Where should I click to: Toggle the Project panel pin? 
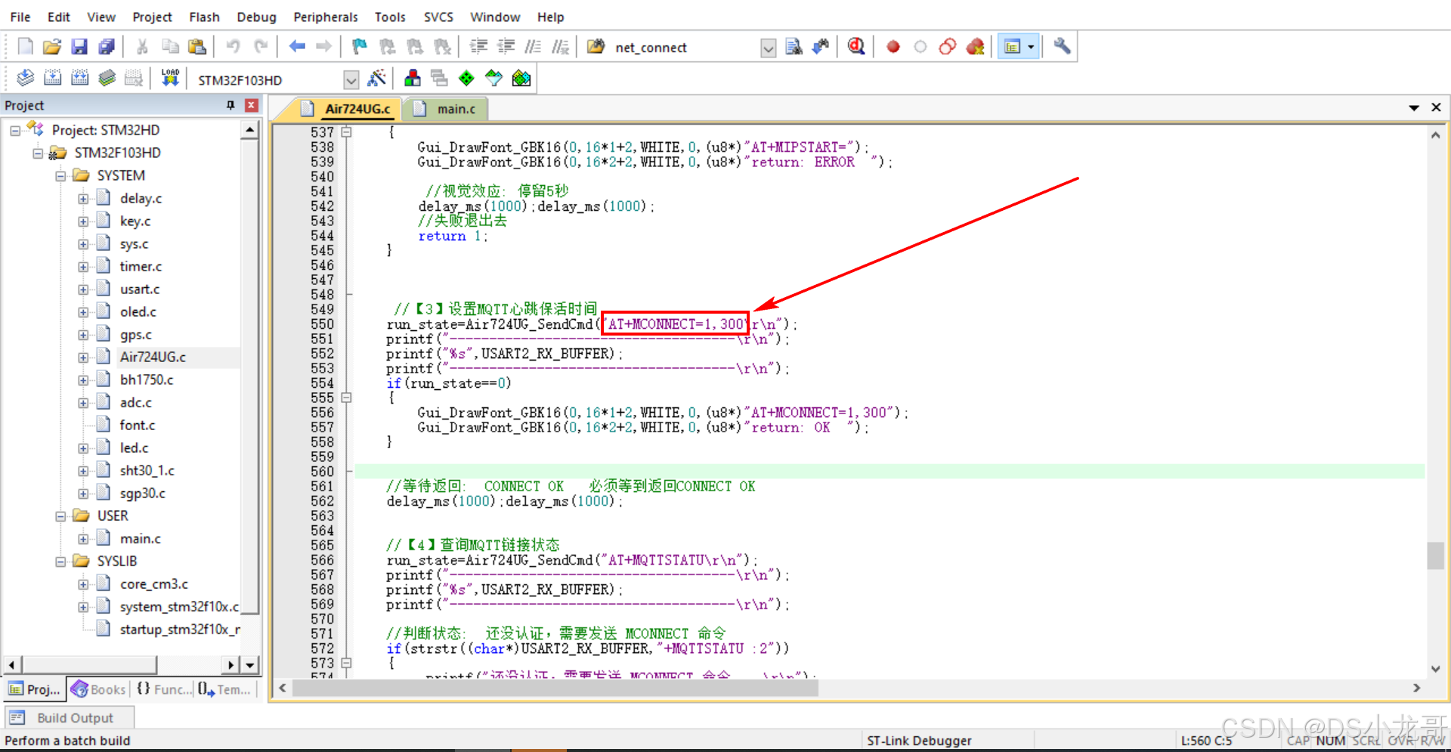(230, 105)
